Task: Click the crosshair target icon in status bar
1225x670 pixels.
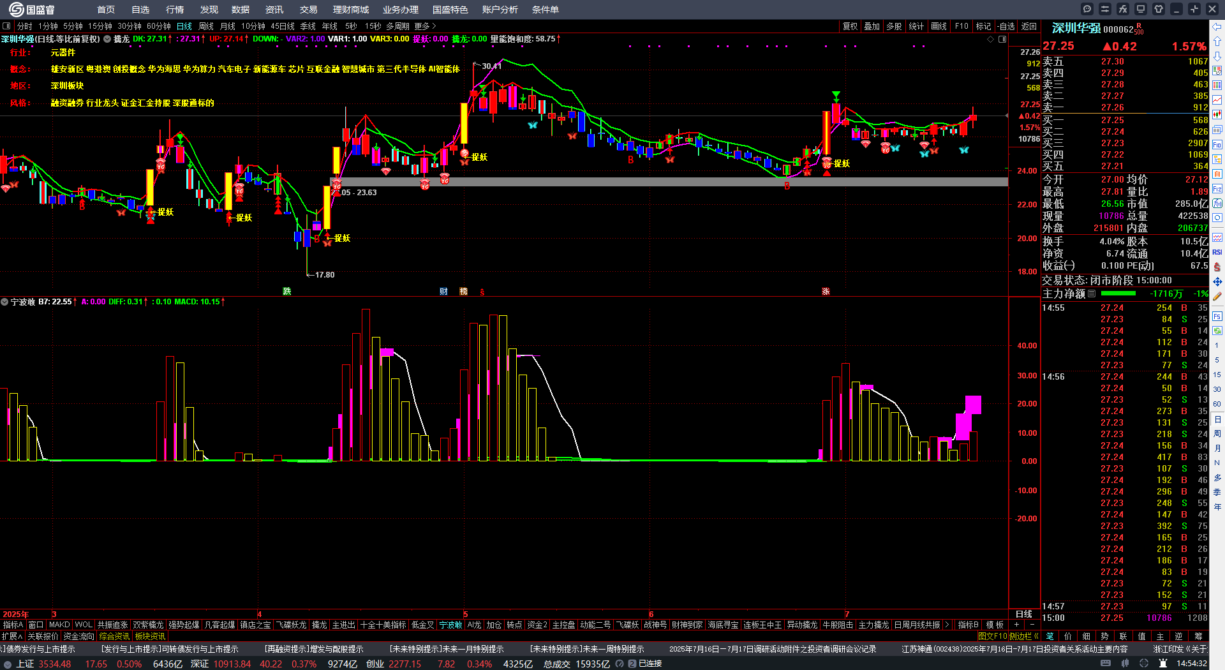Action: click(1145, 664)
